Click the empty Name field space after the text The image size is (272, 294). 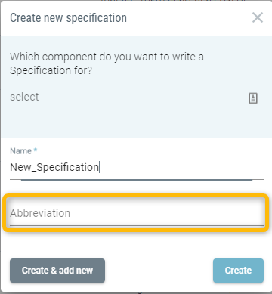click(181, 167)
